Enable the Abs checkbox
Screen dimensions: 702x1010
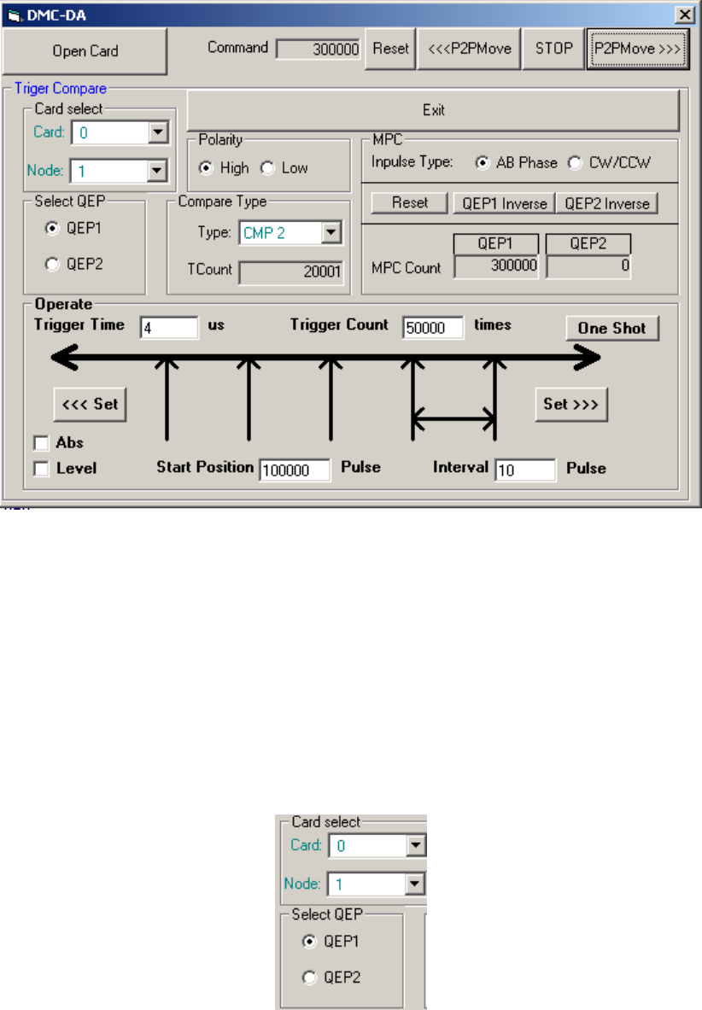[x=40, y=443]
